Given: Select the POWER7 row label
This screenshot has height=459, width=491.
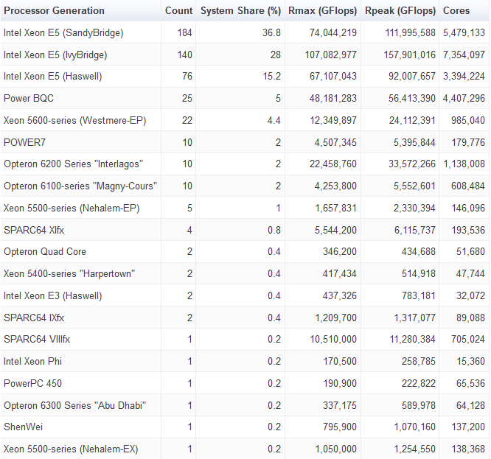Looking at the screenshot, I should [25, 143].
